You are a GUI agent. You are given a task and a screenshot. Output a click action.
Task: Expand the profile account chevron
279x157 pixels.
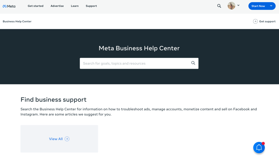(238, 5)
